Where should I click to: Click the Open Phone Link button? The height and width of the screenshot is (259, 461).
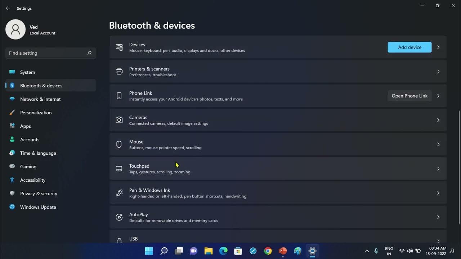coord(409,96)
